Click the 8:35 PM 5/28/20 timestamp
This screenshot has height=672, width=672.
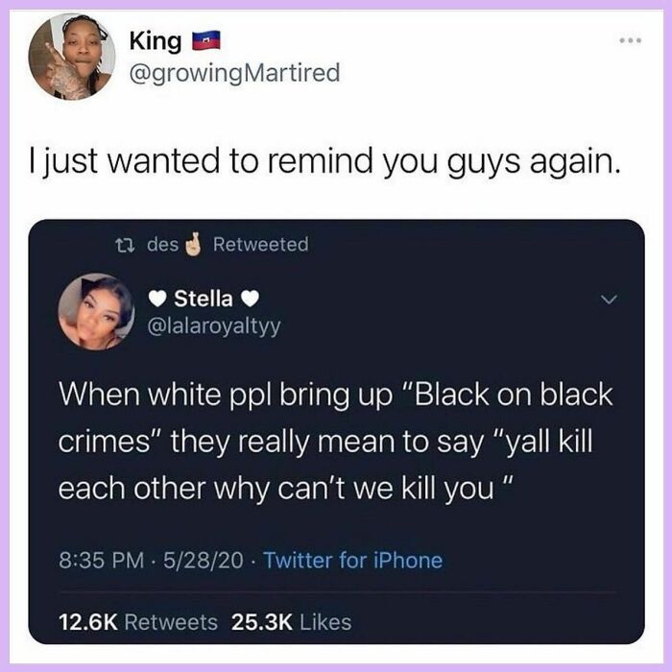(x=151, y=560)
